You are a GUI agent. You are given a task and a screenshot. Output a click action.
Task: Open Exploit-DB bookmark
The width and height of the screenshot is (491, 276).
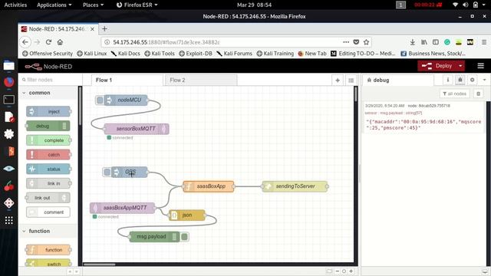tap(196, 54)
